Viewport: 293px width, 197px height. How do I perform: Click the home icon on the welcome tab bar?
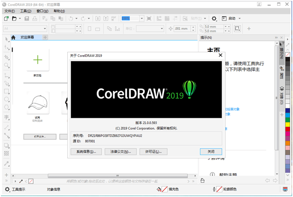pyautogui.click(x=13, y=37)
